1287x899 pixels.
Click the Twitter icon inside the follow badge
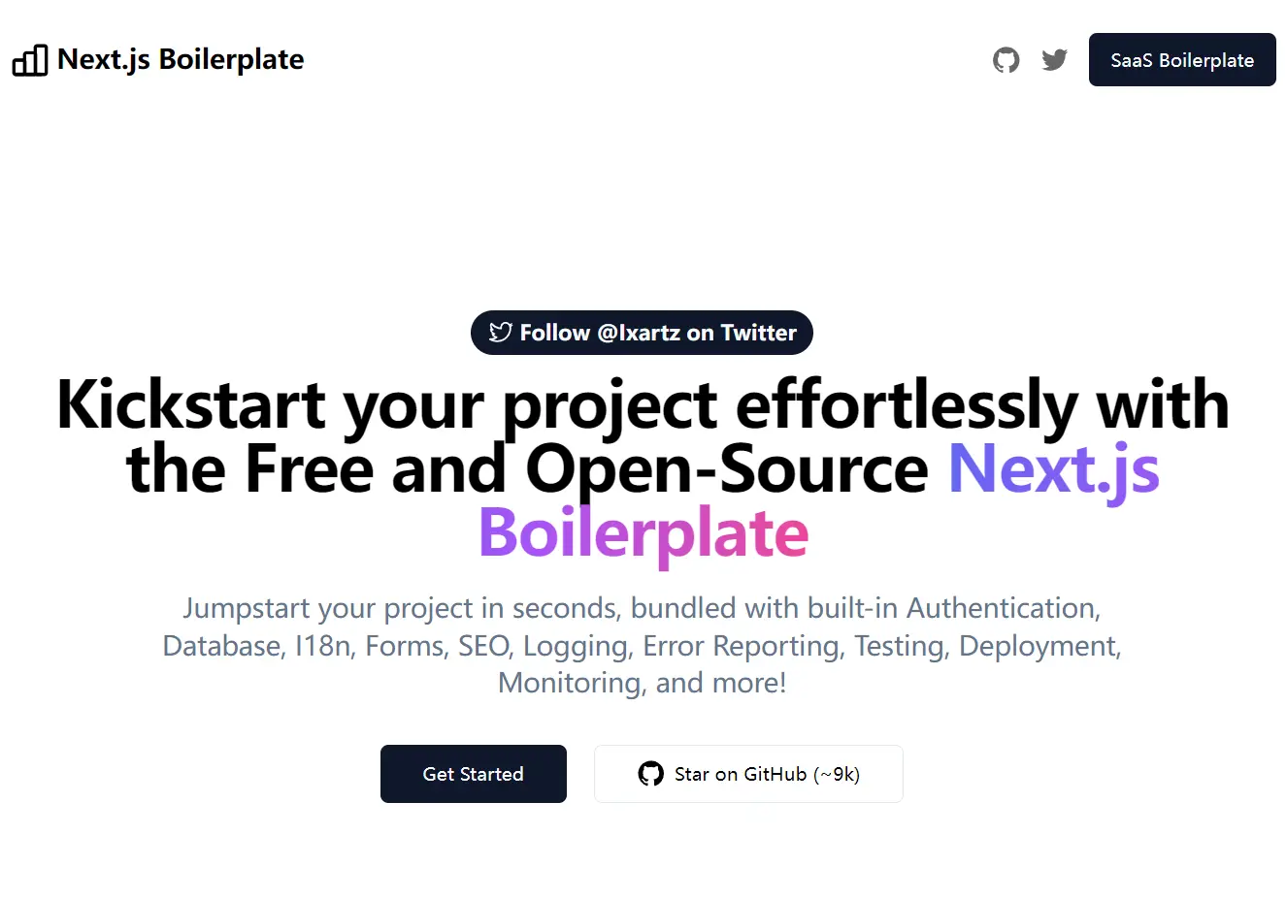point(499,332)
